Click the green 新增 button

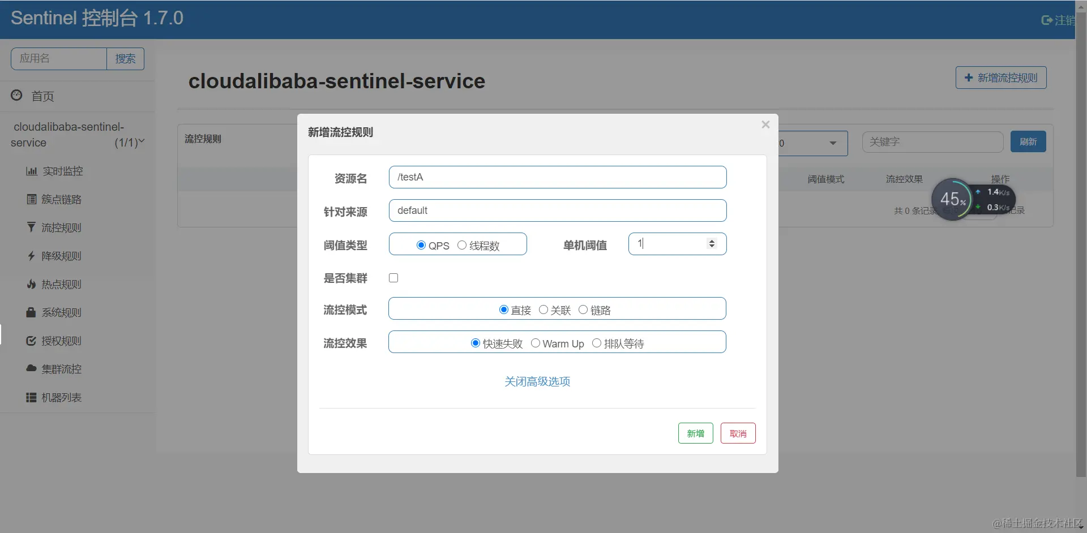(695, 433)
